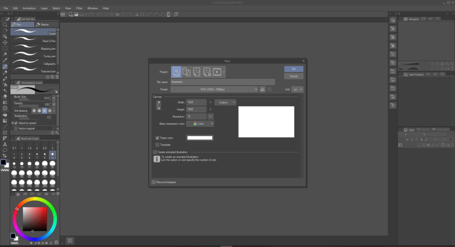Viewport: 455px width, 247px height.
Task: Open the Custom size dropdown
Action: [x=225, y=103]
